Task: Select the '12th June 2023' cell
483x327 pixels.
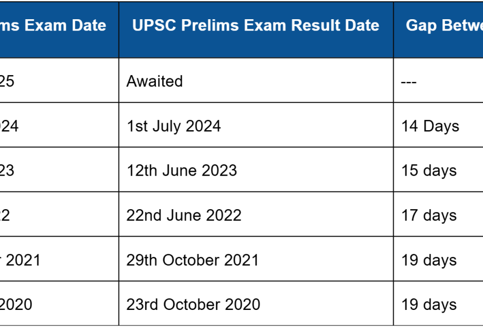Action: click(x=256, y=170)
